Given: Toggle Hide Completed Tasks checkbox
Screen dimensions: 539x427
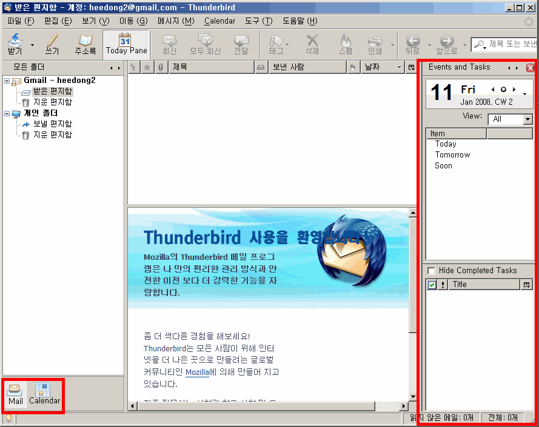Looking at the screenshot, I should coord(431,271).
